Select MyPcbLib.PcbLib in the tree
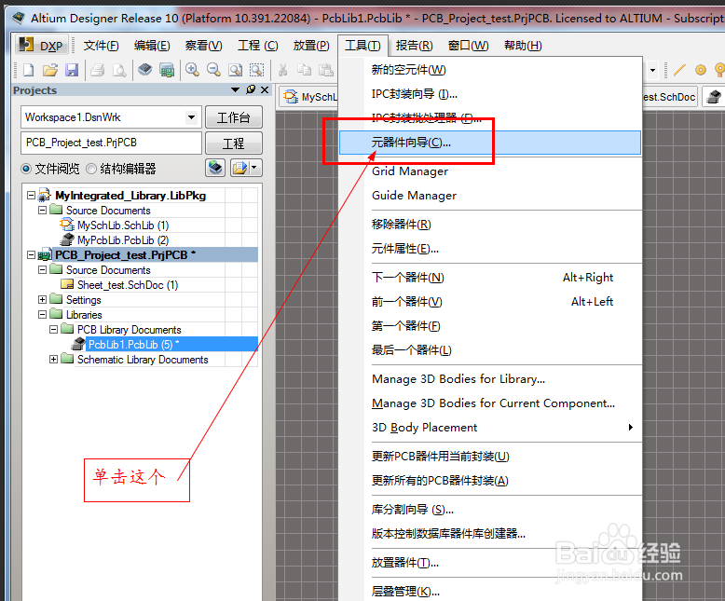 123,240
